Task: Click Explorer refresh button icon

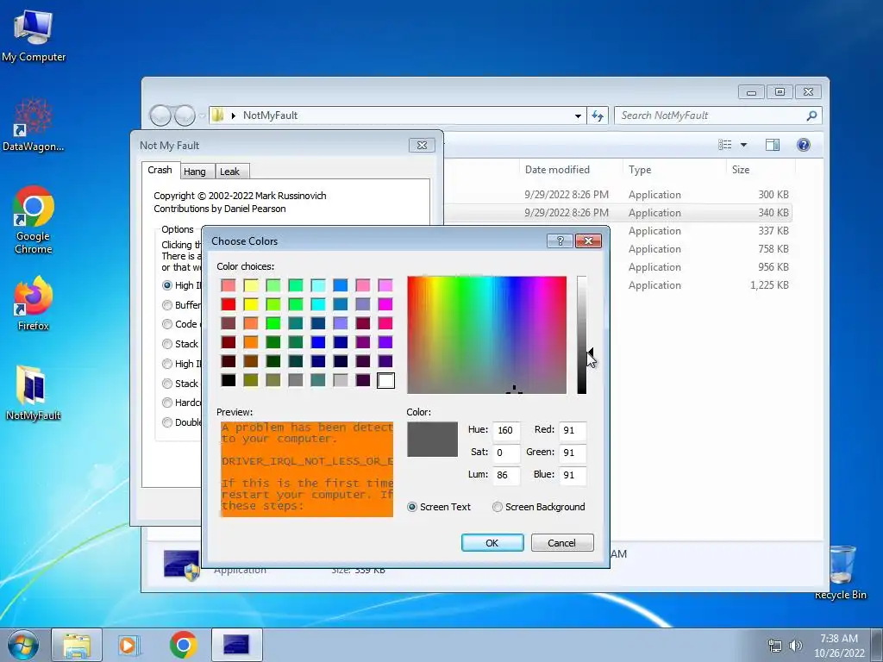Action: pos(598,116)
